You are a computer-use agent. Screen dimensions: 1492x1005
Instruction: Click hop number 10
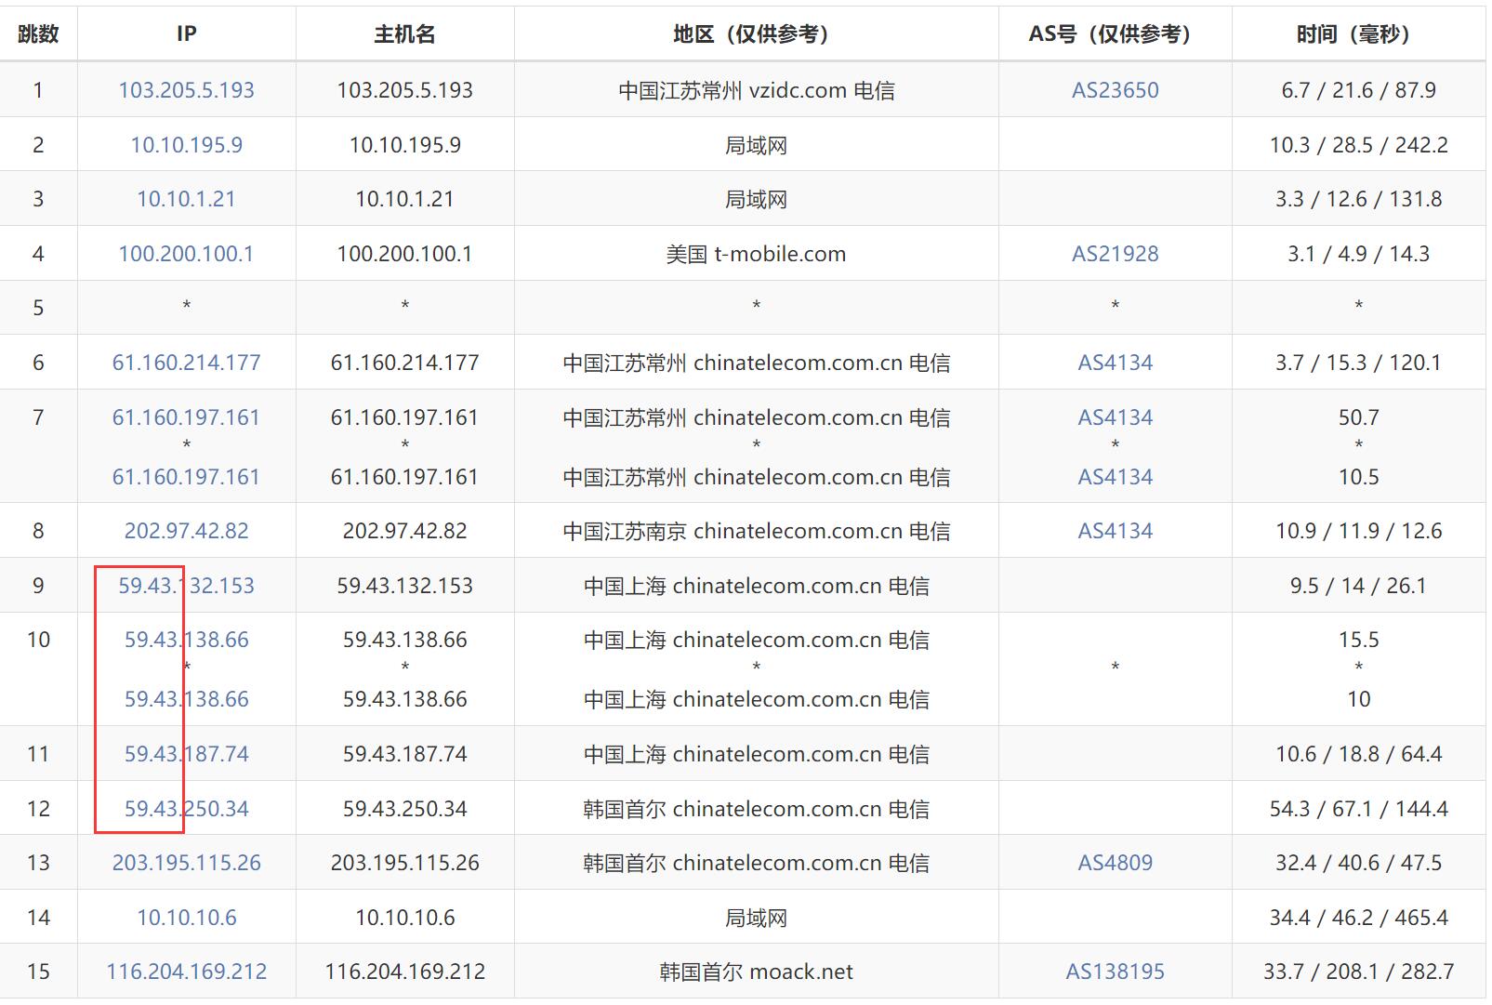point(38,640)
